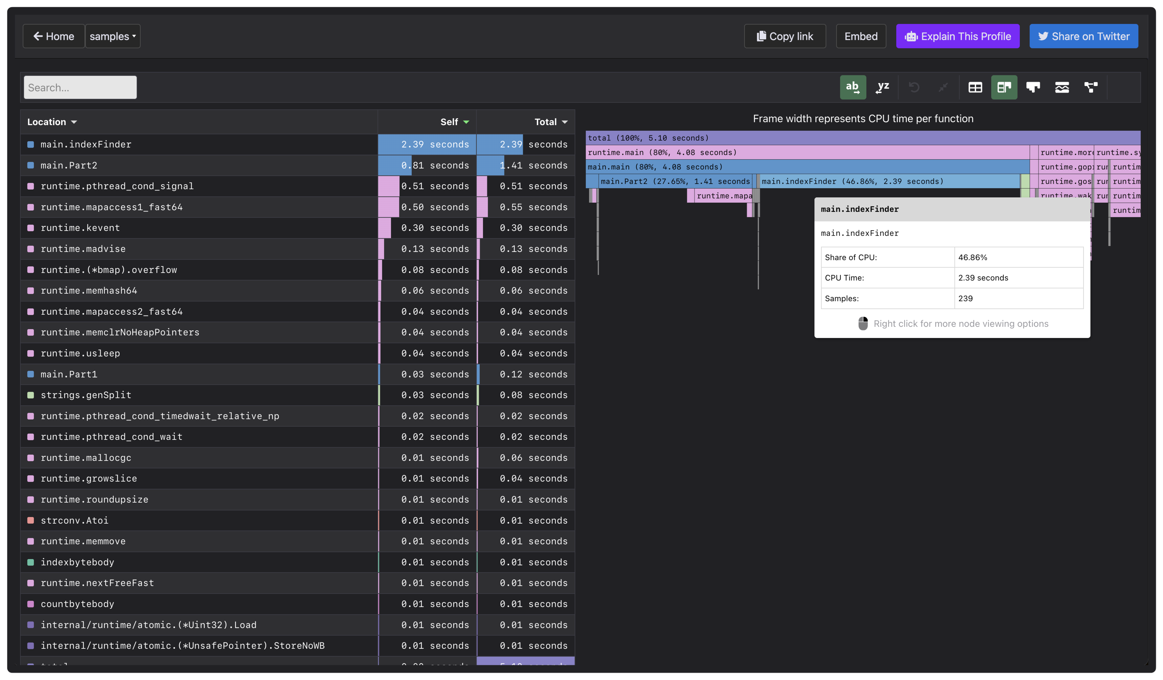Image resolution: width=1163 pixels, height=680 pixels.
Task: Select (*UnsafePointer).StoreNoWB row
Action: pyautogui.click(x=298, y=646)
